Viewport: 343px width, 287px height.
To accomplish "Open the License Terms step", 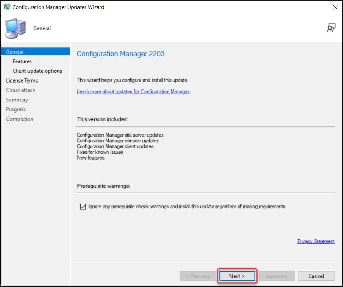I will (22, 80).
